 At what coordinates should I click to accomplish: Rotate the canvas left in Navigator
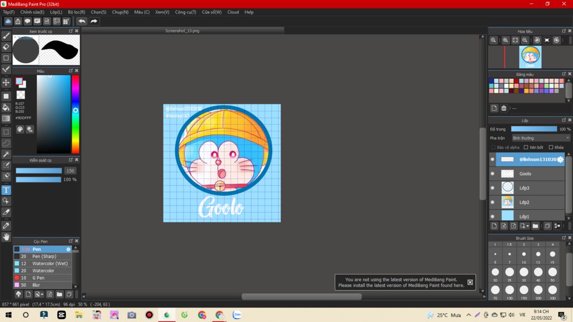click(x=537, y=40)
